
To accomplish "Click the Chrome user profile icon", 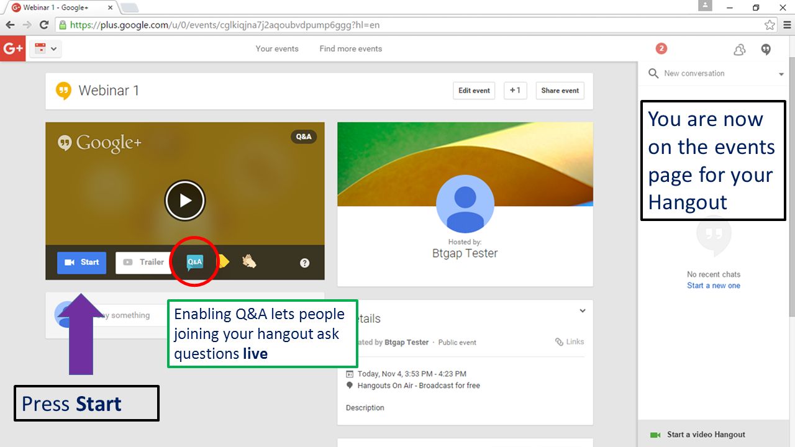I will [705, 6].
